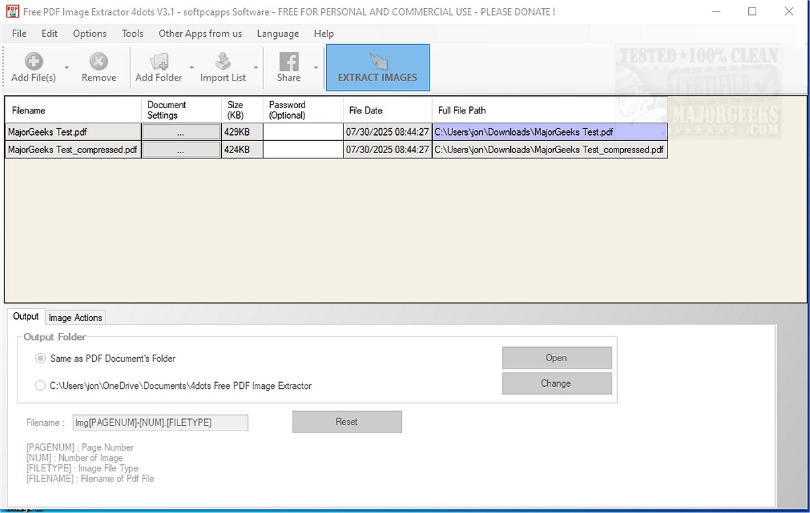Click the Password field for MajorGeeks Test.pdf

point(302,132)
